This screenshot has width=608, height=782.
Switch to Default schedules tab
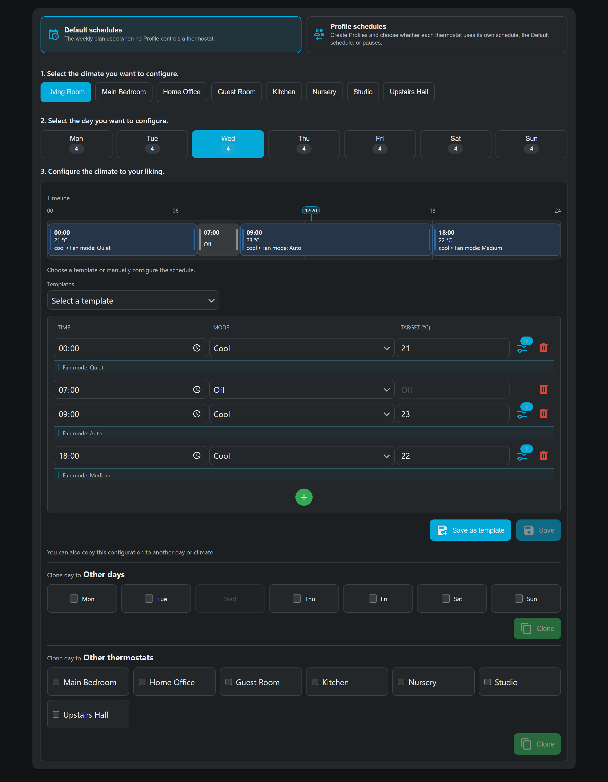[171, 35]
